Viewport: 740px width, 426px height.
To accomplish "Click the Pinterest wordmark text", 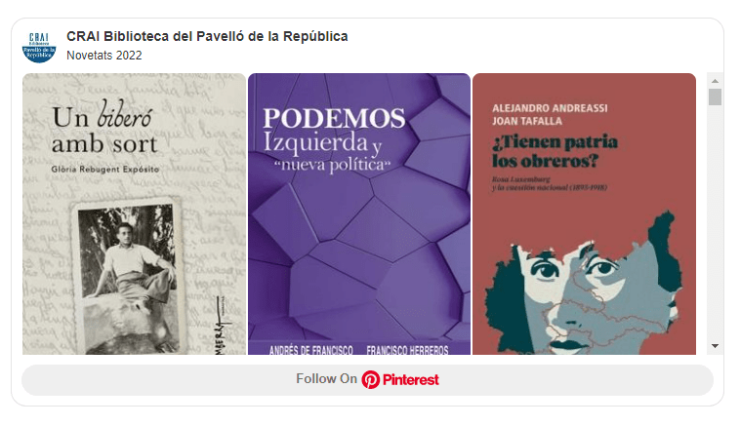I will click(x=411, y=379).
